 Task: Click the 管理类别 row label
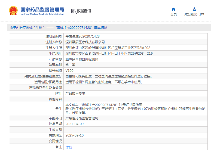point(55,65)
